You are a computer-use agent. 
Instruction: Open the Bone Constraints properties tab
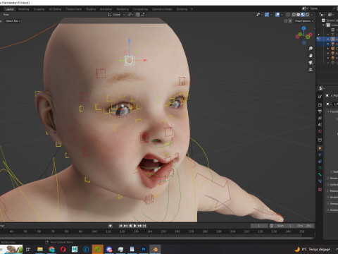[320, 181]
